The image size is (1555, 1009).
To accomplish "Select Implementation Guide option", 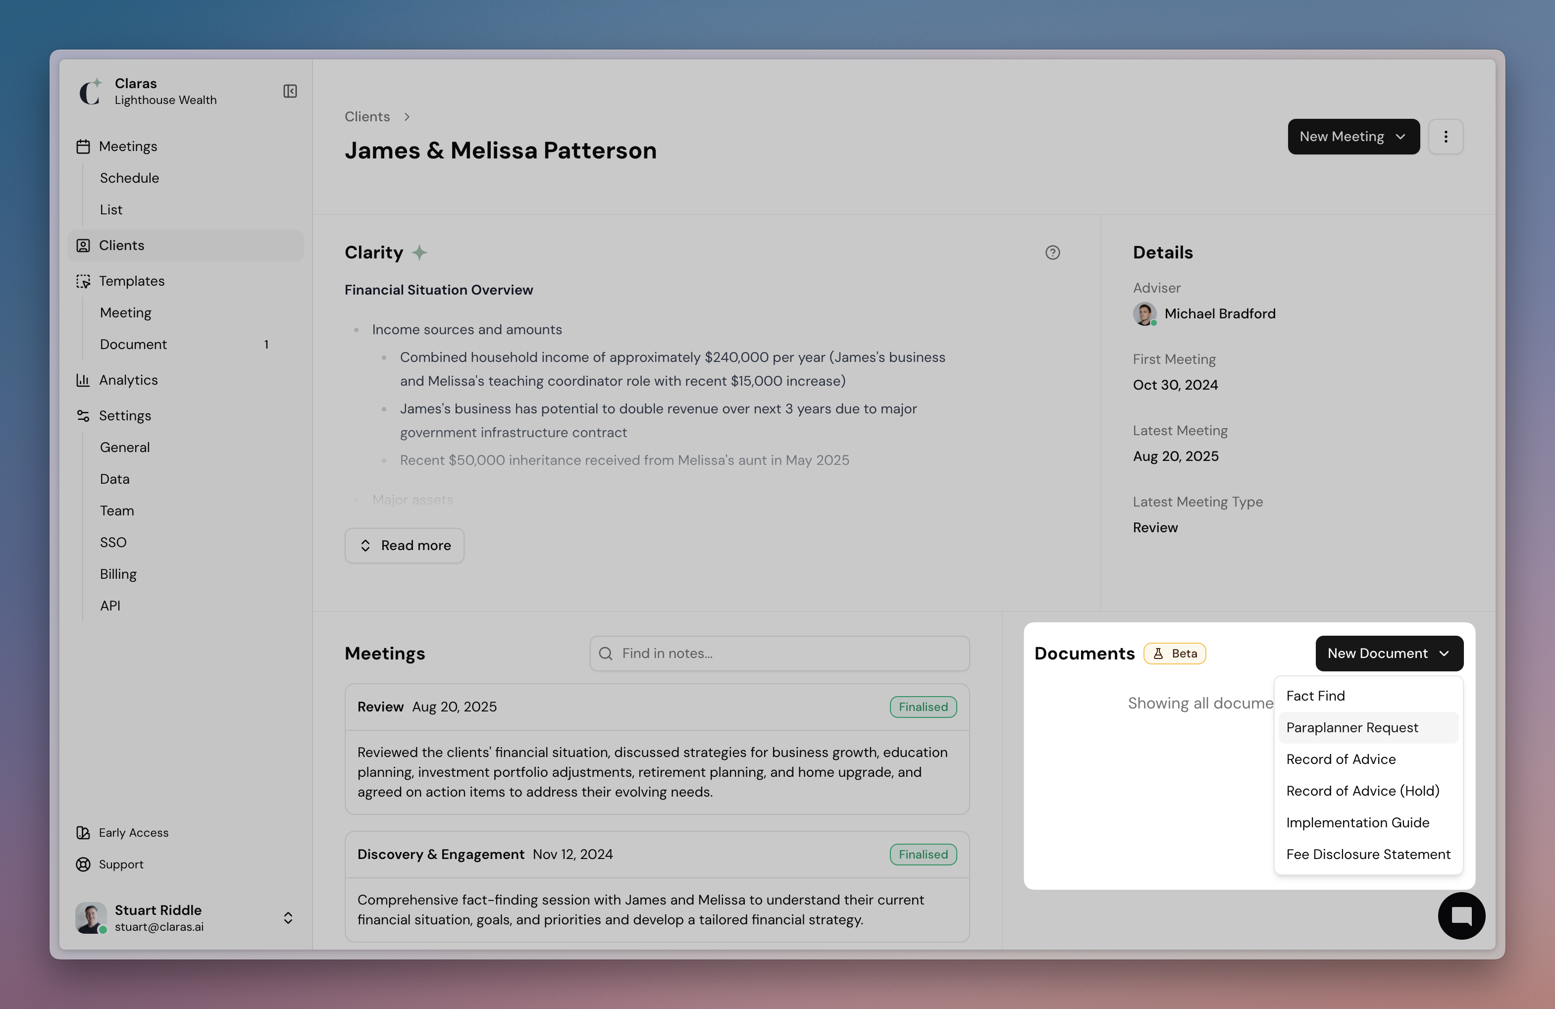I will click(1368, 823).
